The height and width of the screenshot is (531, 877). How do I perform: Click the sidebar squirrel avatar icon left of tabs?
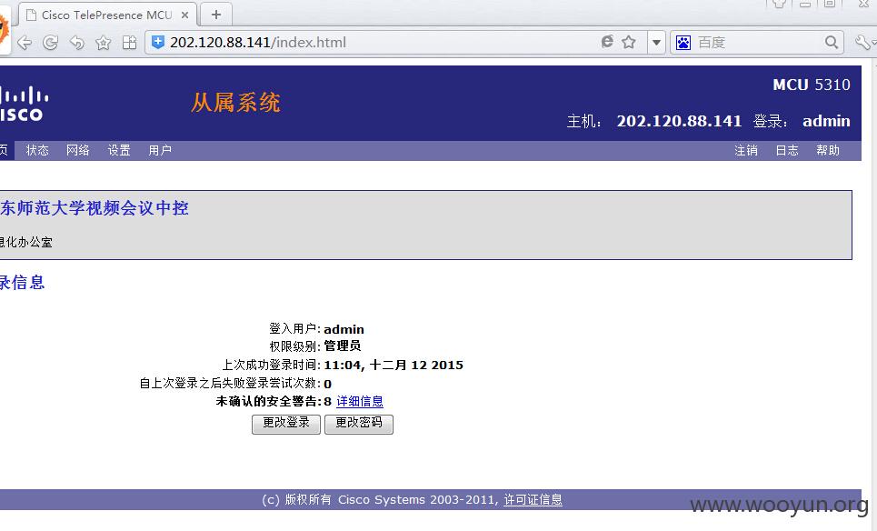click(4, 29)
